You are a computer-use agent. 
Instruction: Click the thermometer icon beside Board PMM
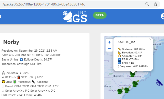(3, 86)
